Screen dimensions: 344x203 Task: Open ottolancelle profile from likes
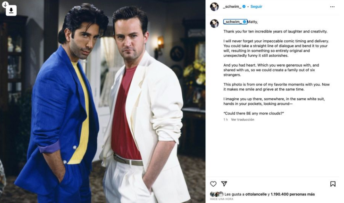[x=256, y=194]
